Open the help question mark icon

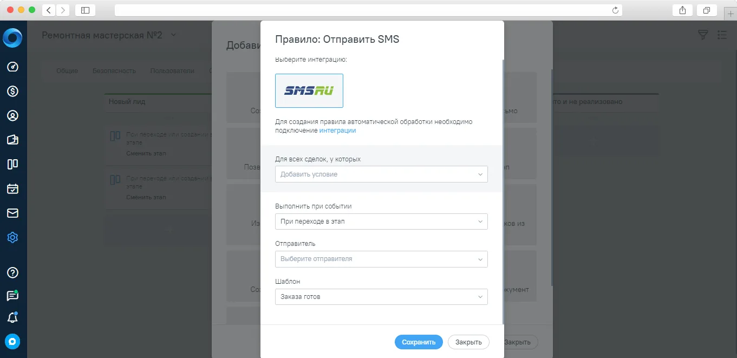coord(12,272)
